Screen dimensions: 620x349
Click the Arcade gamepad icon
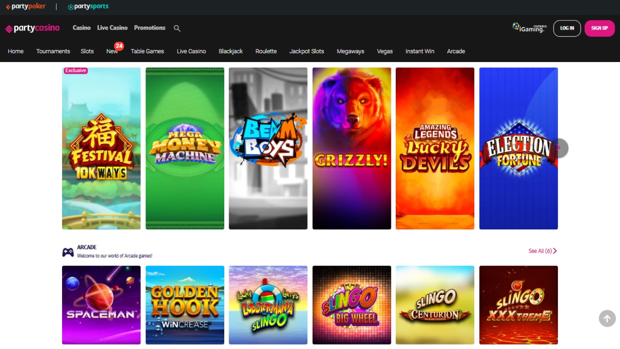68,252
